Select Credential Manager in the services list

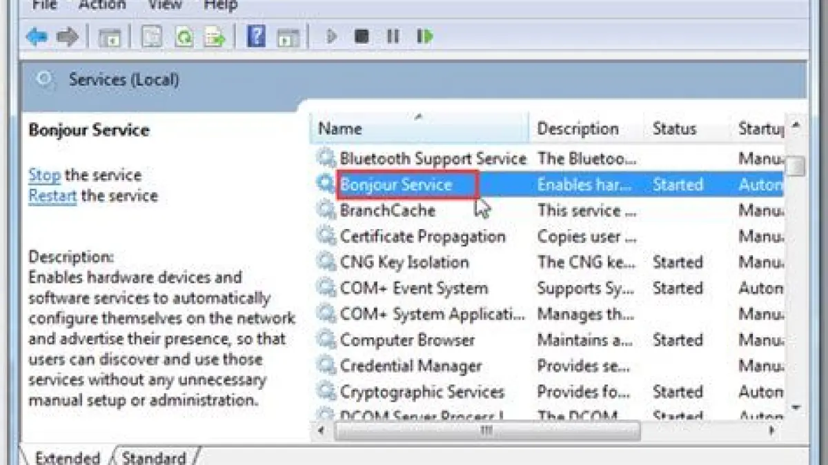pos(411,366)
